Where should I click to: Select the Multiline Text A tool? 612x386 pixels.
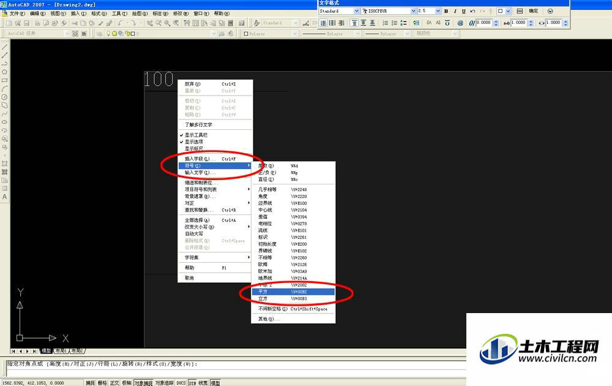point(5,197)
